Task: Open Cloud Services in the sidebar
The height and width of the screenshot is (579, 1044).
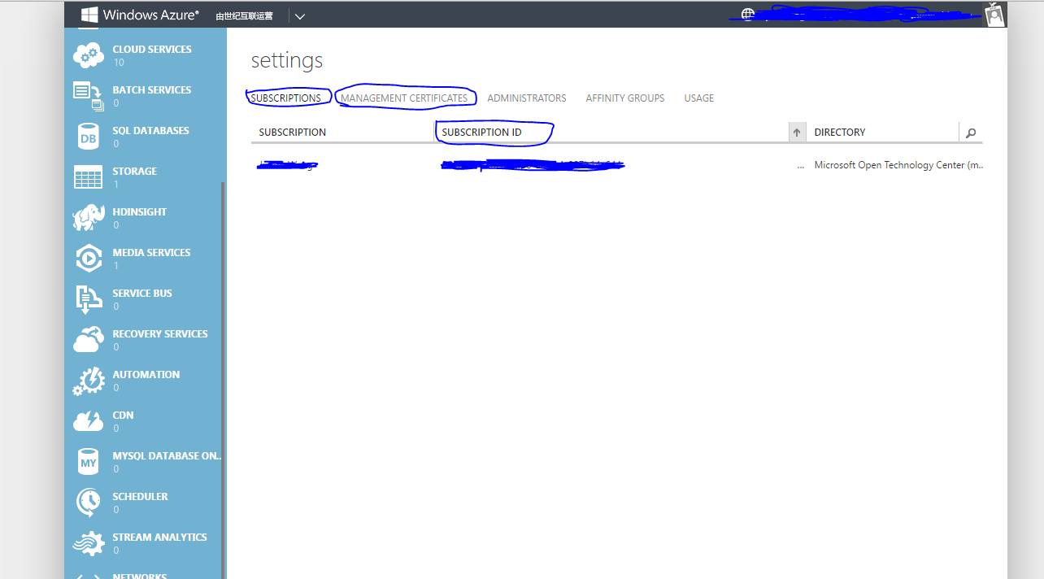Action: click(145, 55)
